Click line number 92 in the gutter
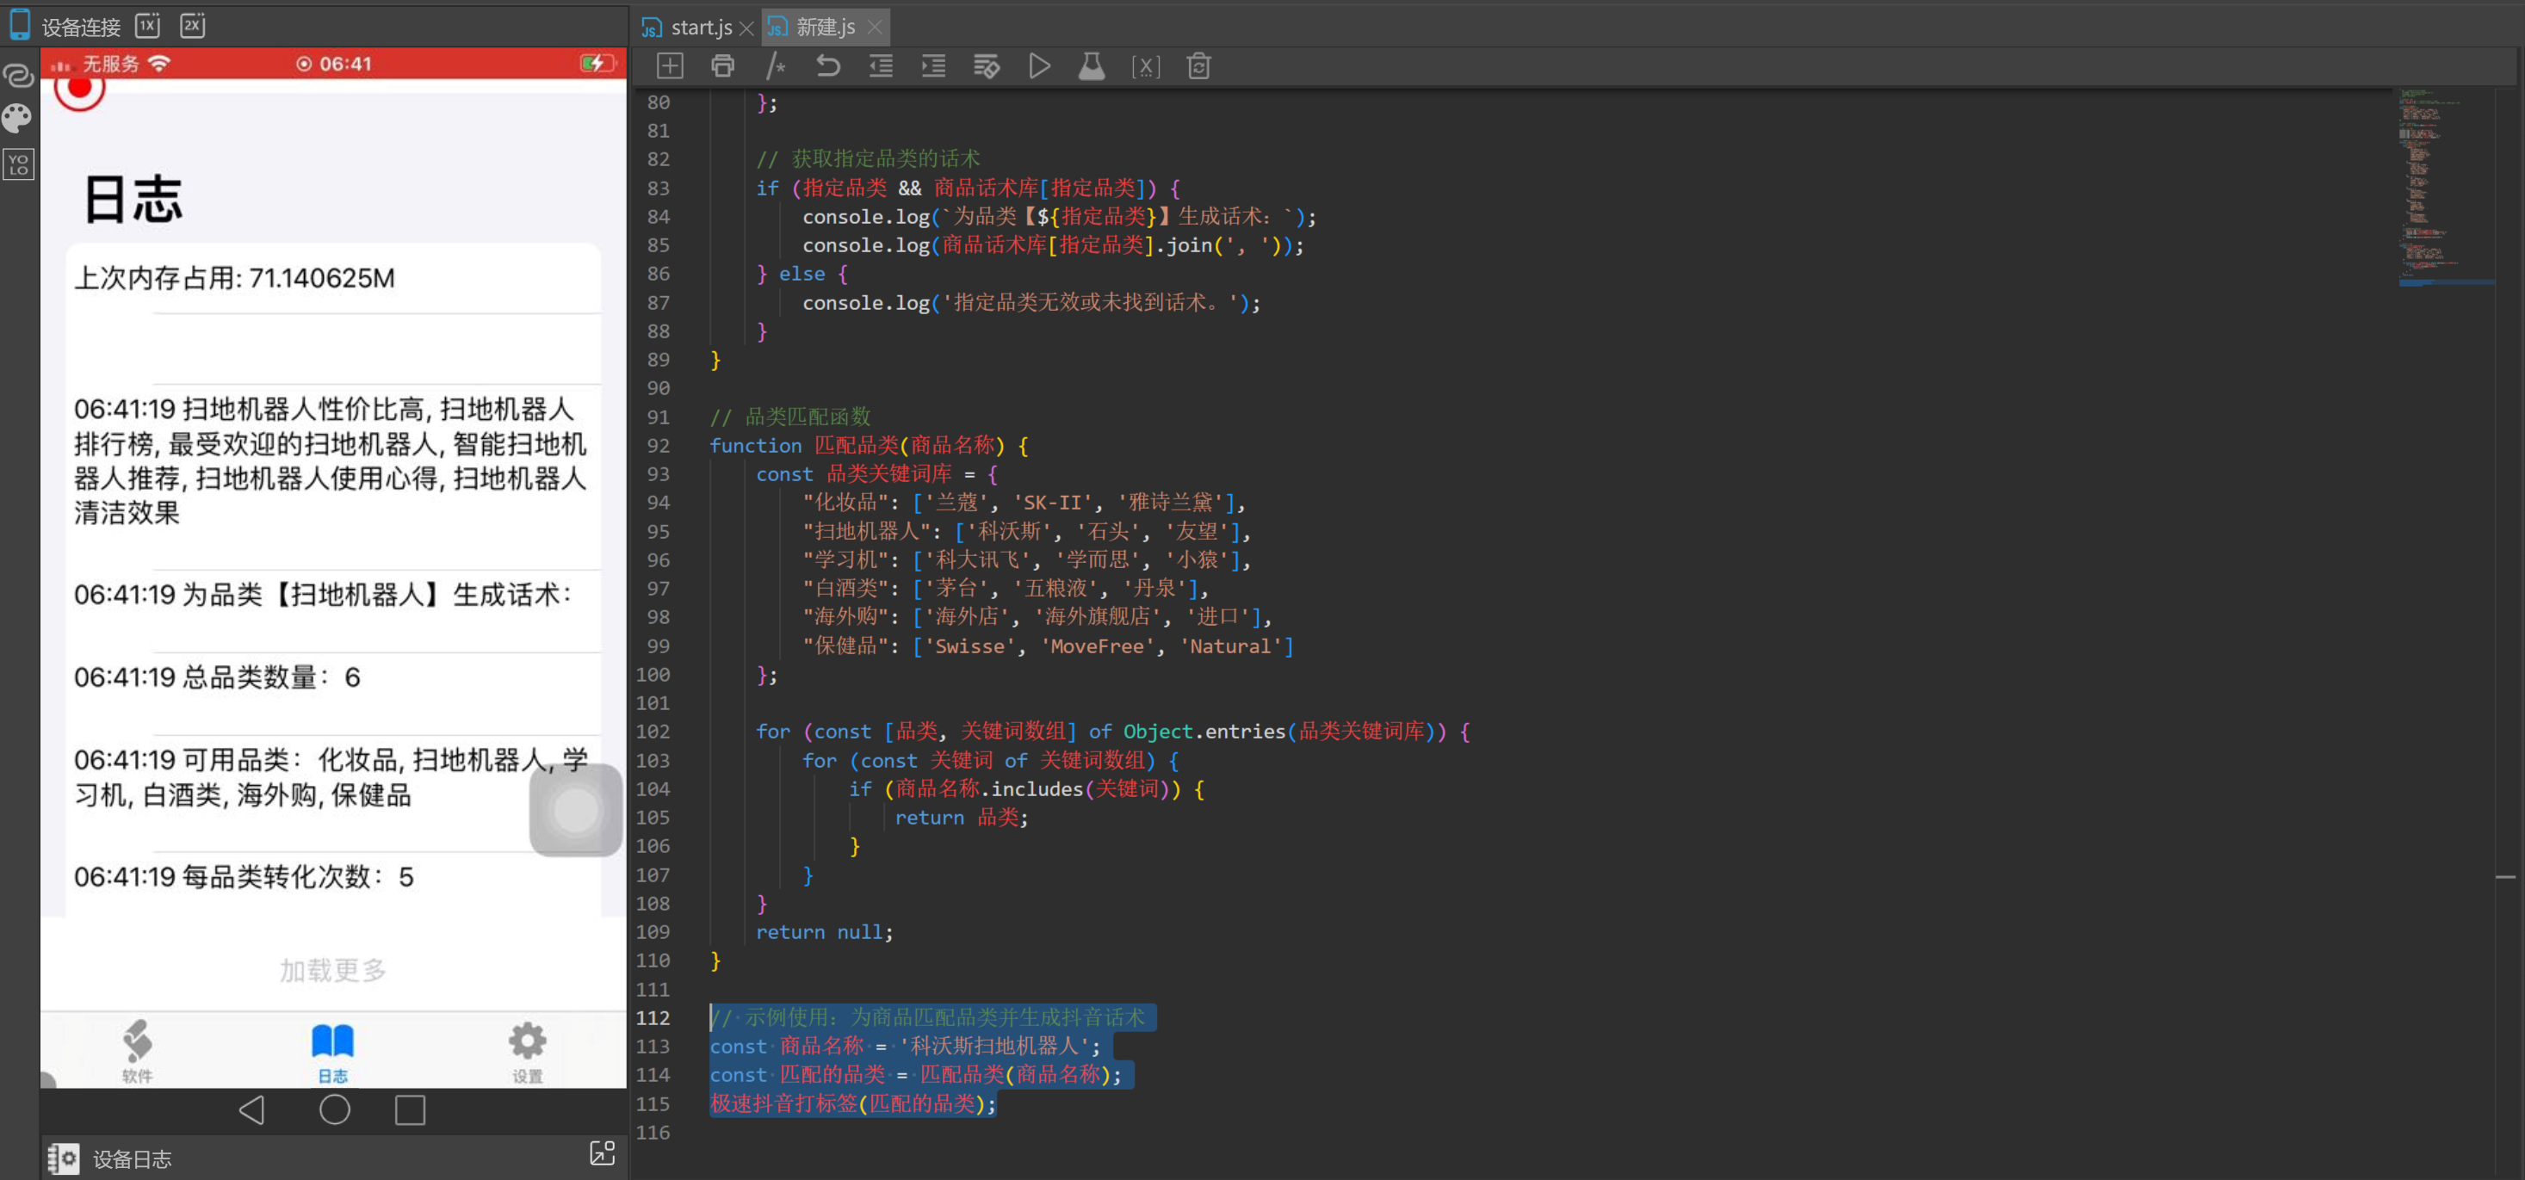Image resolution: width=2525 pixels, height=1180 pixels. (x=659, y=446)
